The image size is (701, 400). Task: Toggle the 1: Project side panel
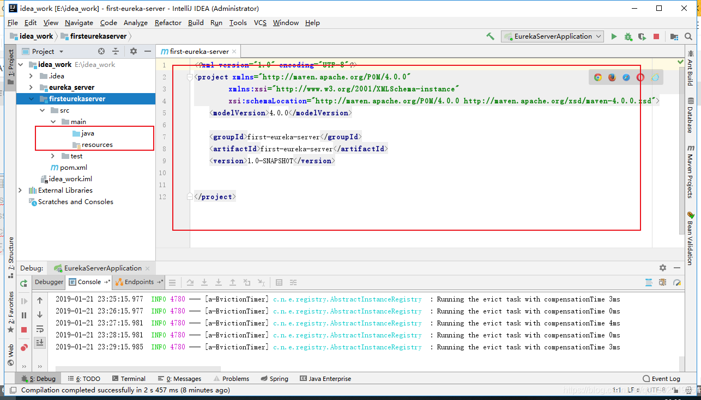(10, 67)
